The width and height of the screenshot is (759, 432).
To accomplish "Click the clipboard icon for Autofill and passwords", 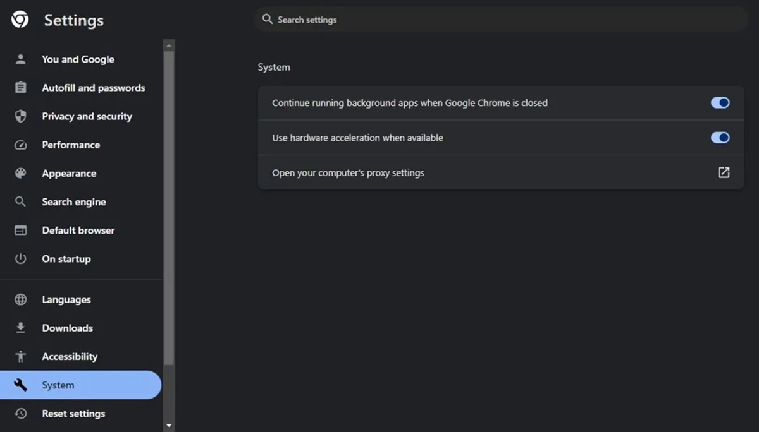I will pos(21,88).
